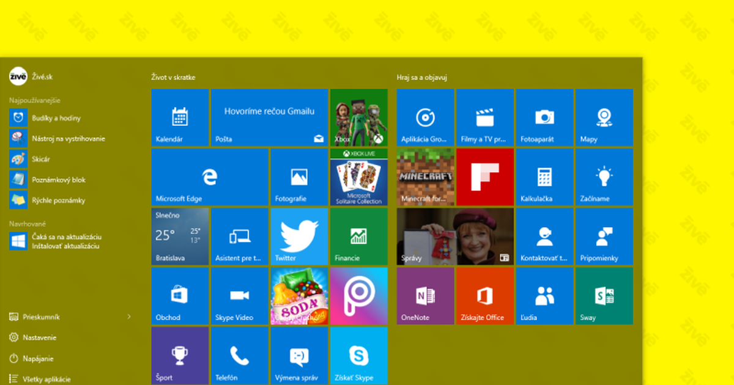The height and width of the screenshot is (385, 734).
Task: Launch the Fotoaparát camera tile
Action: (x=544, y=117)
